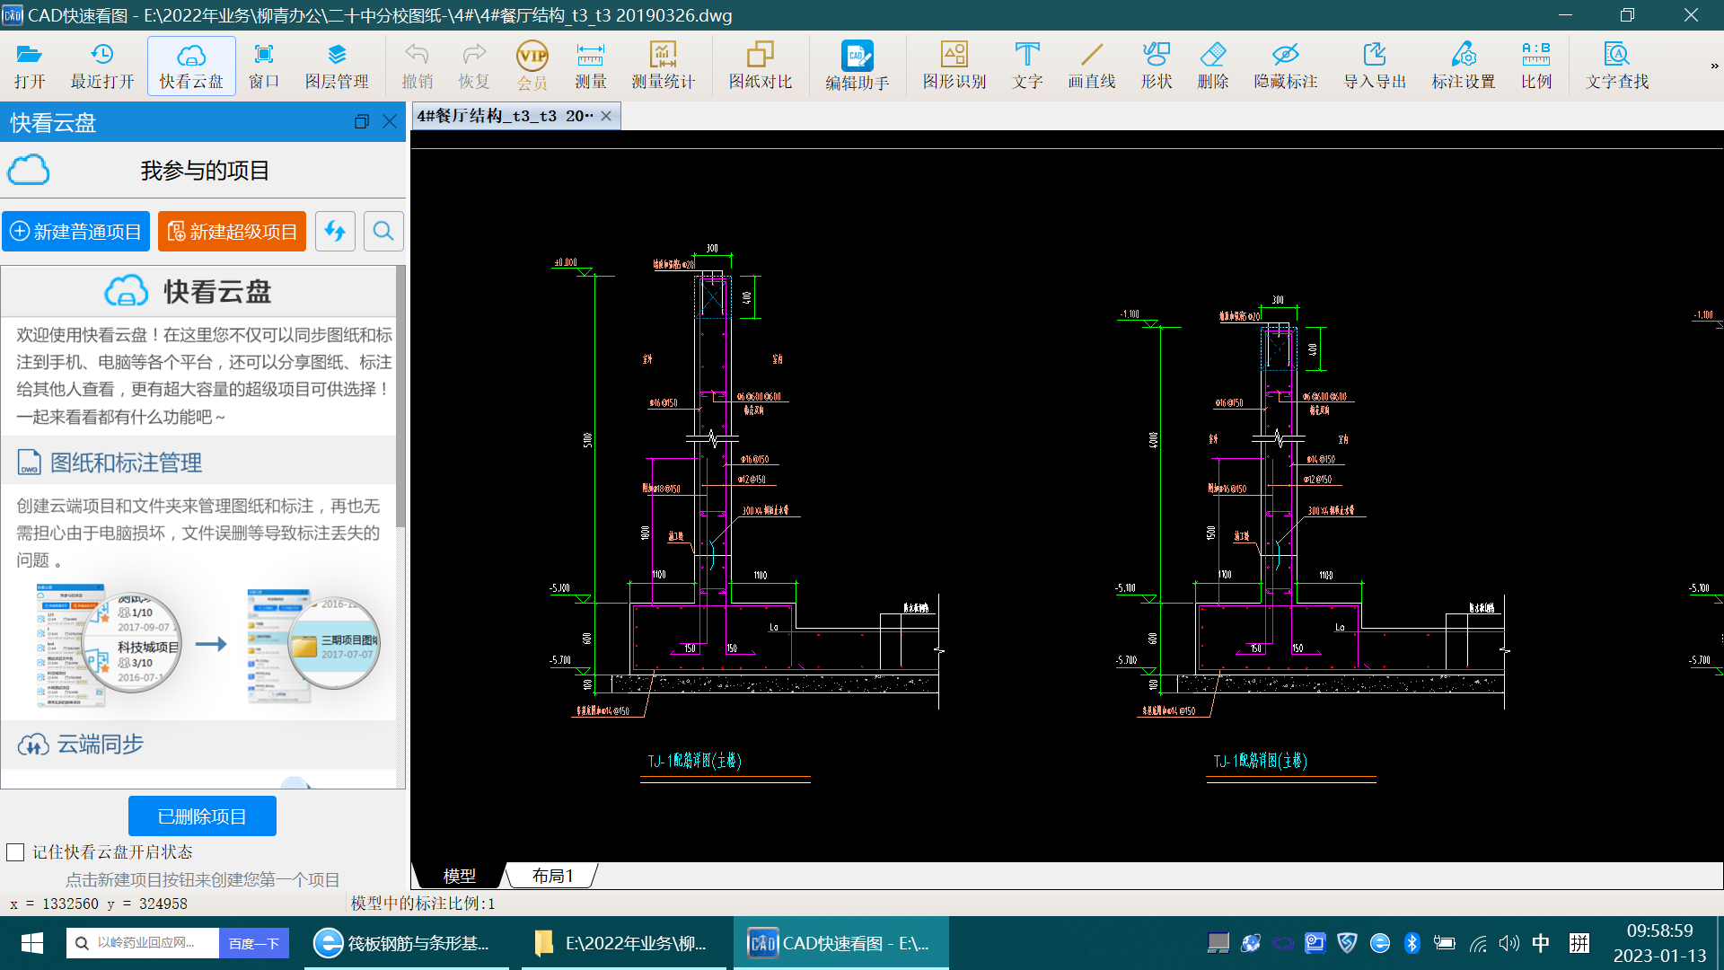Toggle 隐藏标注 hide annotations
Screen dimensions: 1724x970
(x=1286, y=66)
